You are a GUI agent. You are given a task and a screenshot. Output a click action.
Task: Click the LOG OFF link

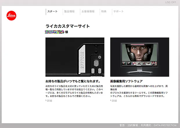[x=171, y=2]
